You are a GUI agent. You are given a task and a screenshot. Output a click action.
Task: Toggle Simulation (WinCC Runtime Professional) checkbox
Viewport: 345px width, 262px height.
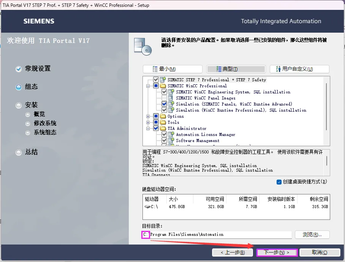tap(164, 110)
